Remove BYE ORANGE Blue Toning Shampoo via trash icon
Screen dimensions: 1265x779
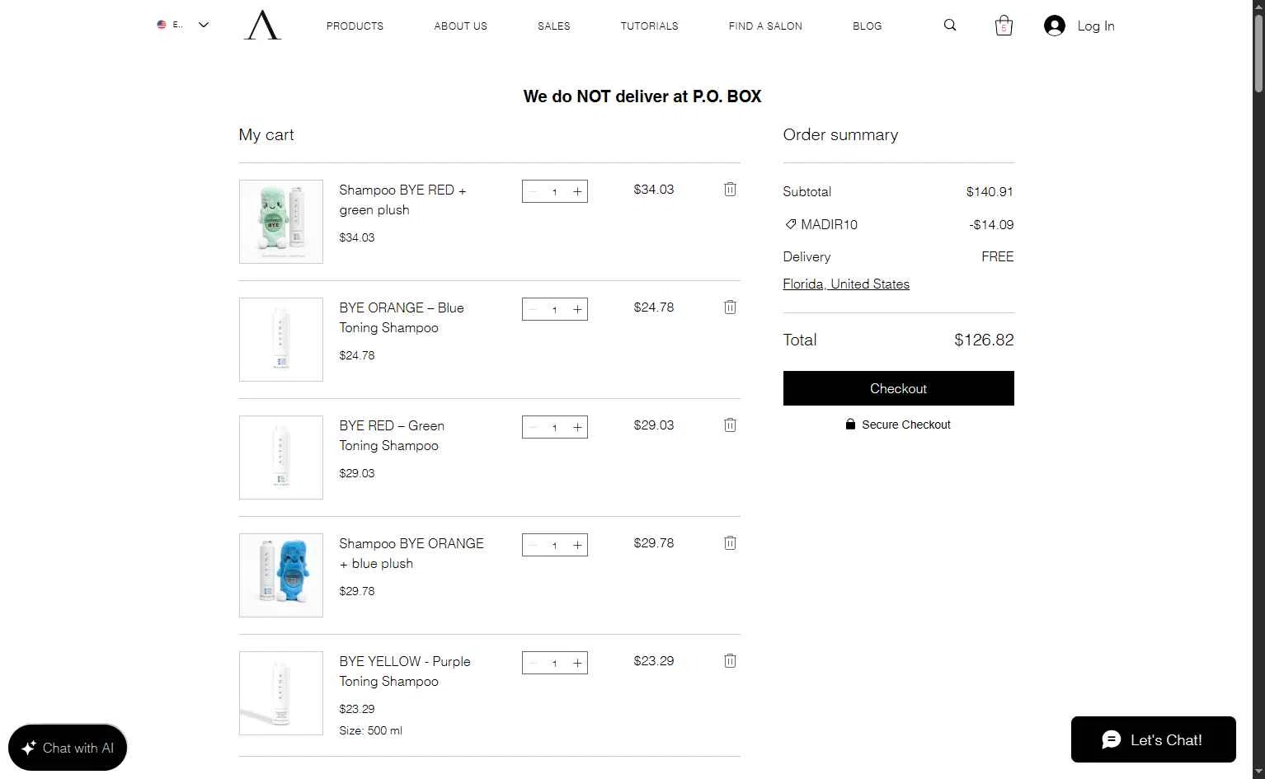pyautogui.click(x=730, y=307)
